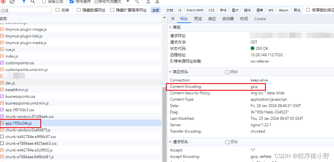Check the 隐藏数据网址 checkbox
The image size is (334, 162).
pos(79,10)
